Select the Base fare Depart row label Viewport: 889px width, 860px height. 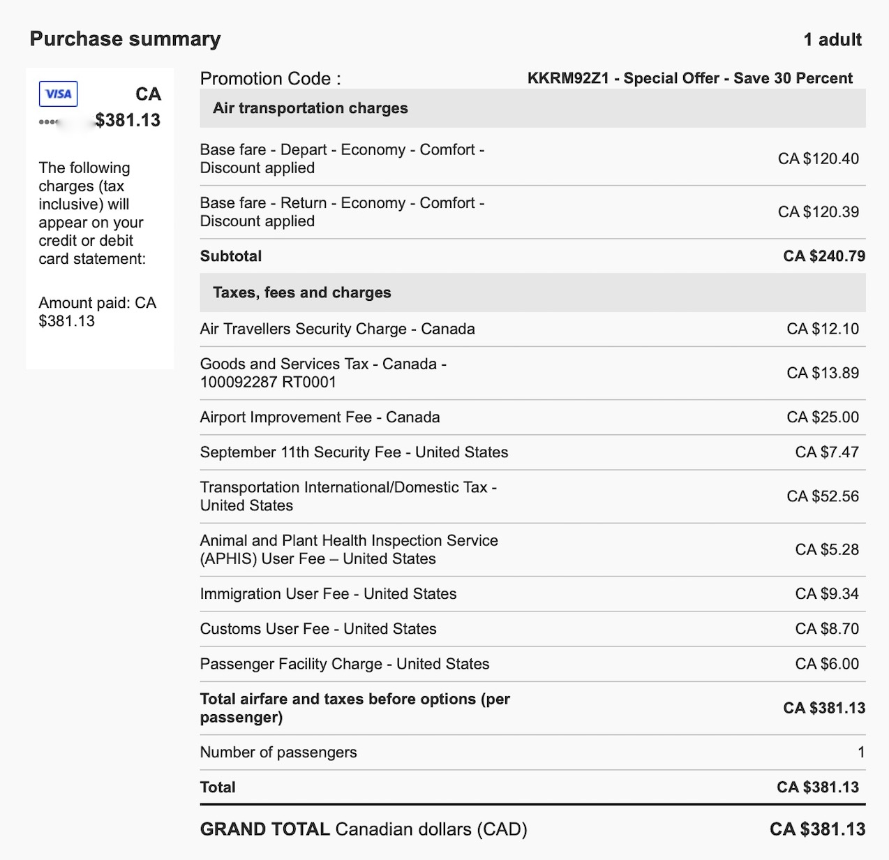point(342,158)
